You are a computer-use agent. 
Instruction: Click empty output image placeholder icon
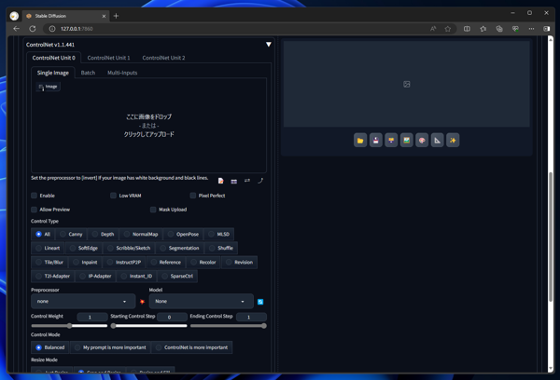click(x=406, y=84)
